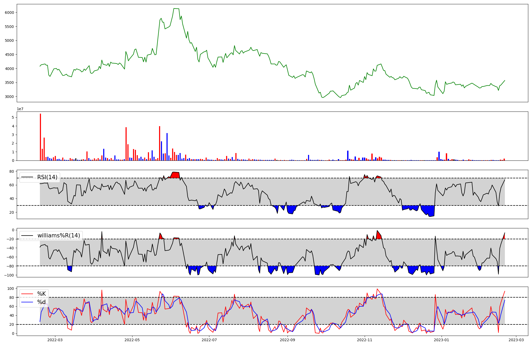The width and height of the screenshot is (532, 346).
Task: Click the RSI(14) legend label
Action: pyautogui.click(x=47, y=177)
